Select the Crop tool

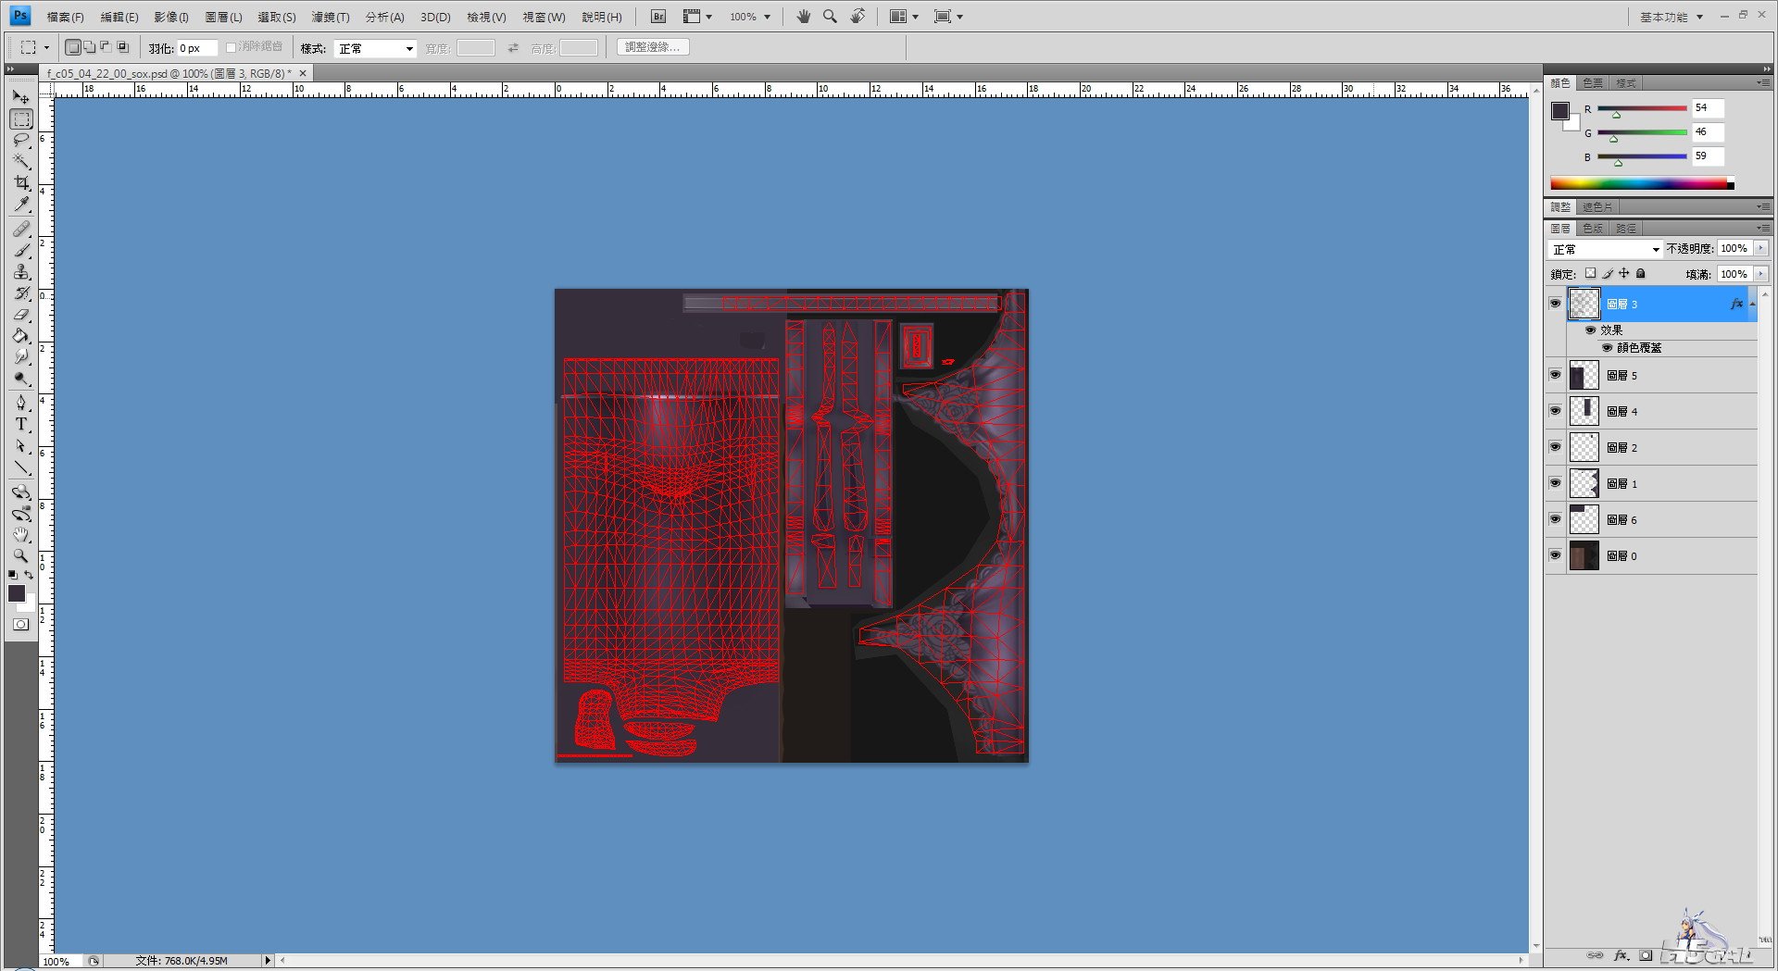tap(21, 183)
